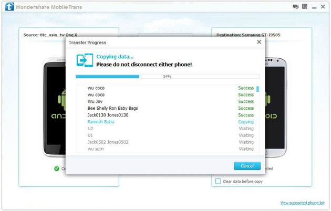
Task: Click the Source: Htc_asia_tw One X label
Action: [50, 35]
